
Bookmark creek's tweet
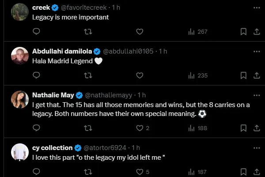pos(243,31)
